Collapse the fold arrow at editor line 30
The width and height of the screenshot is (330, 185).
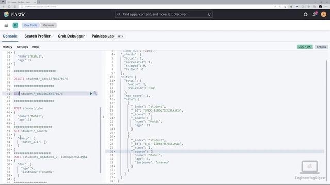(x=11, y=52)
